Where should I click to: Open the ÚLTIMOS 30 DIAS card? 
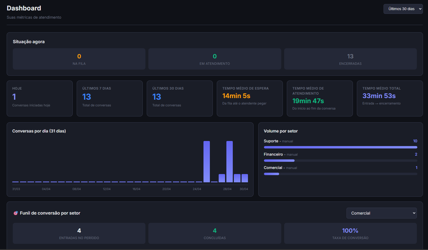(180, 98)
